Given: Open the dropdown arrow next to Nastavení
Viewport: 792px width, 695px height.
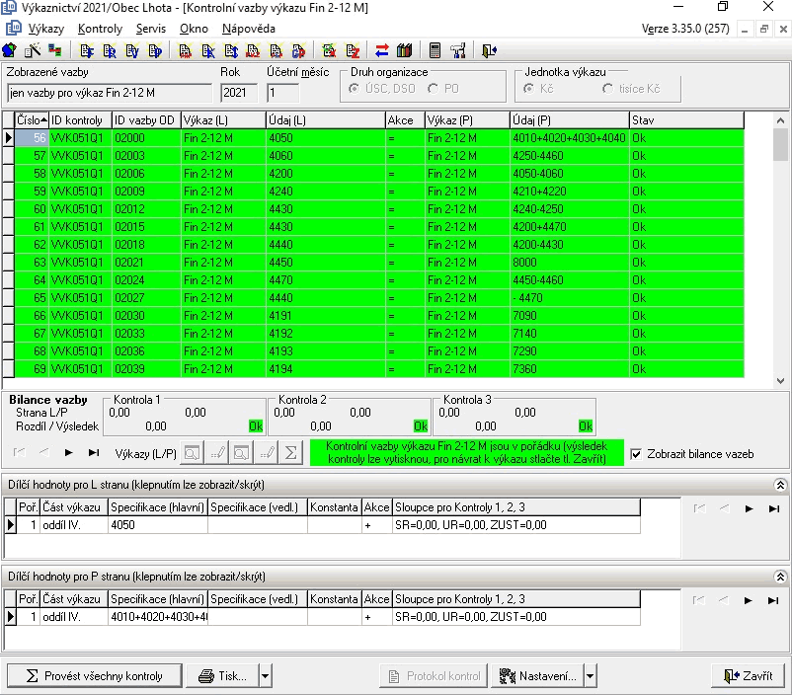Looking at the screenshot, I should [x=590, y=676].
